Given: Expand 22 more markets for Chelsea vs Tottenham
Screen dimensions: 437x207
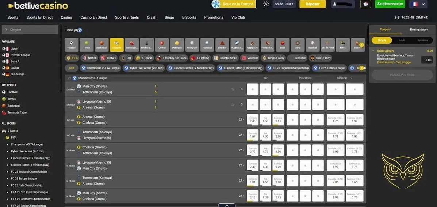Looking at the screenshot, I should pyautogui.click(x=241, y=150).
